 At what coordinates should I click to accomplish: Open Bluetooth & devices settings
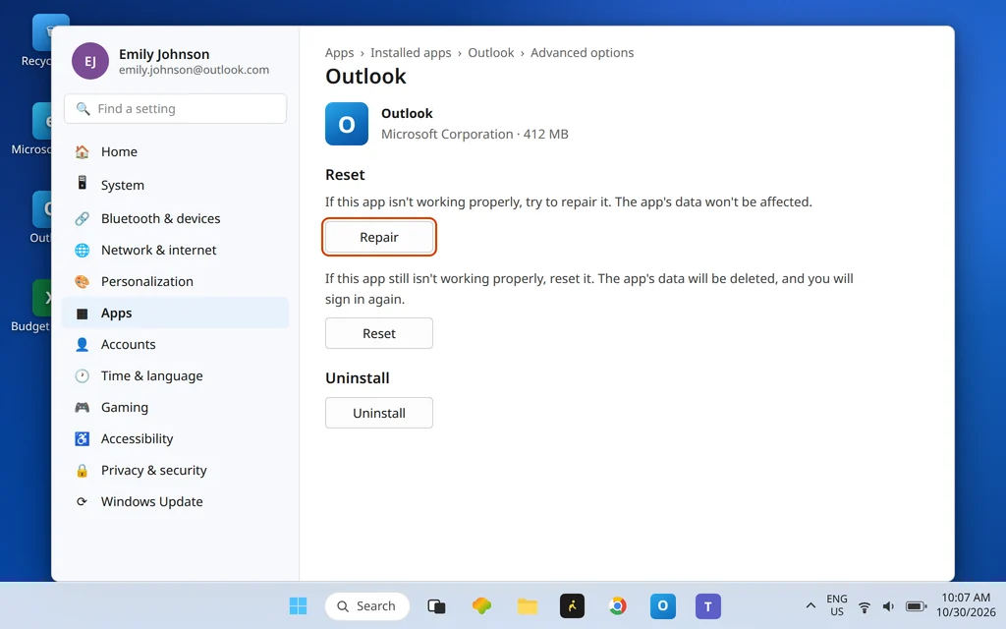(175, 218)
